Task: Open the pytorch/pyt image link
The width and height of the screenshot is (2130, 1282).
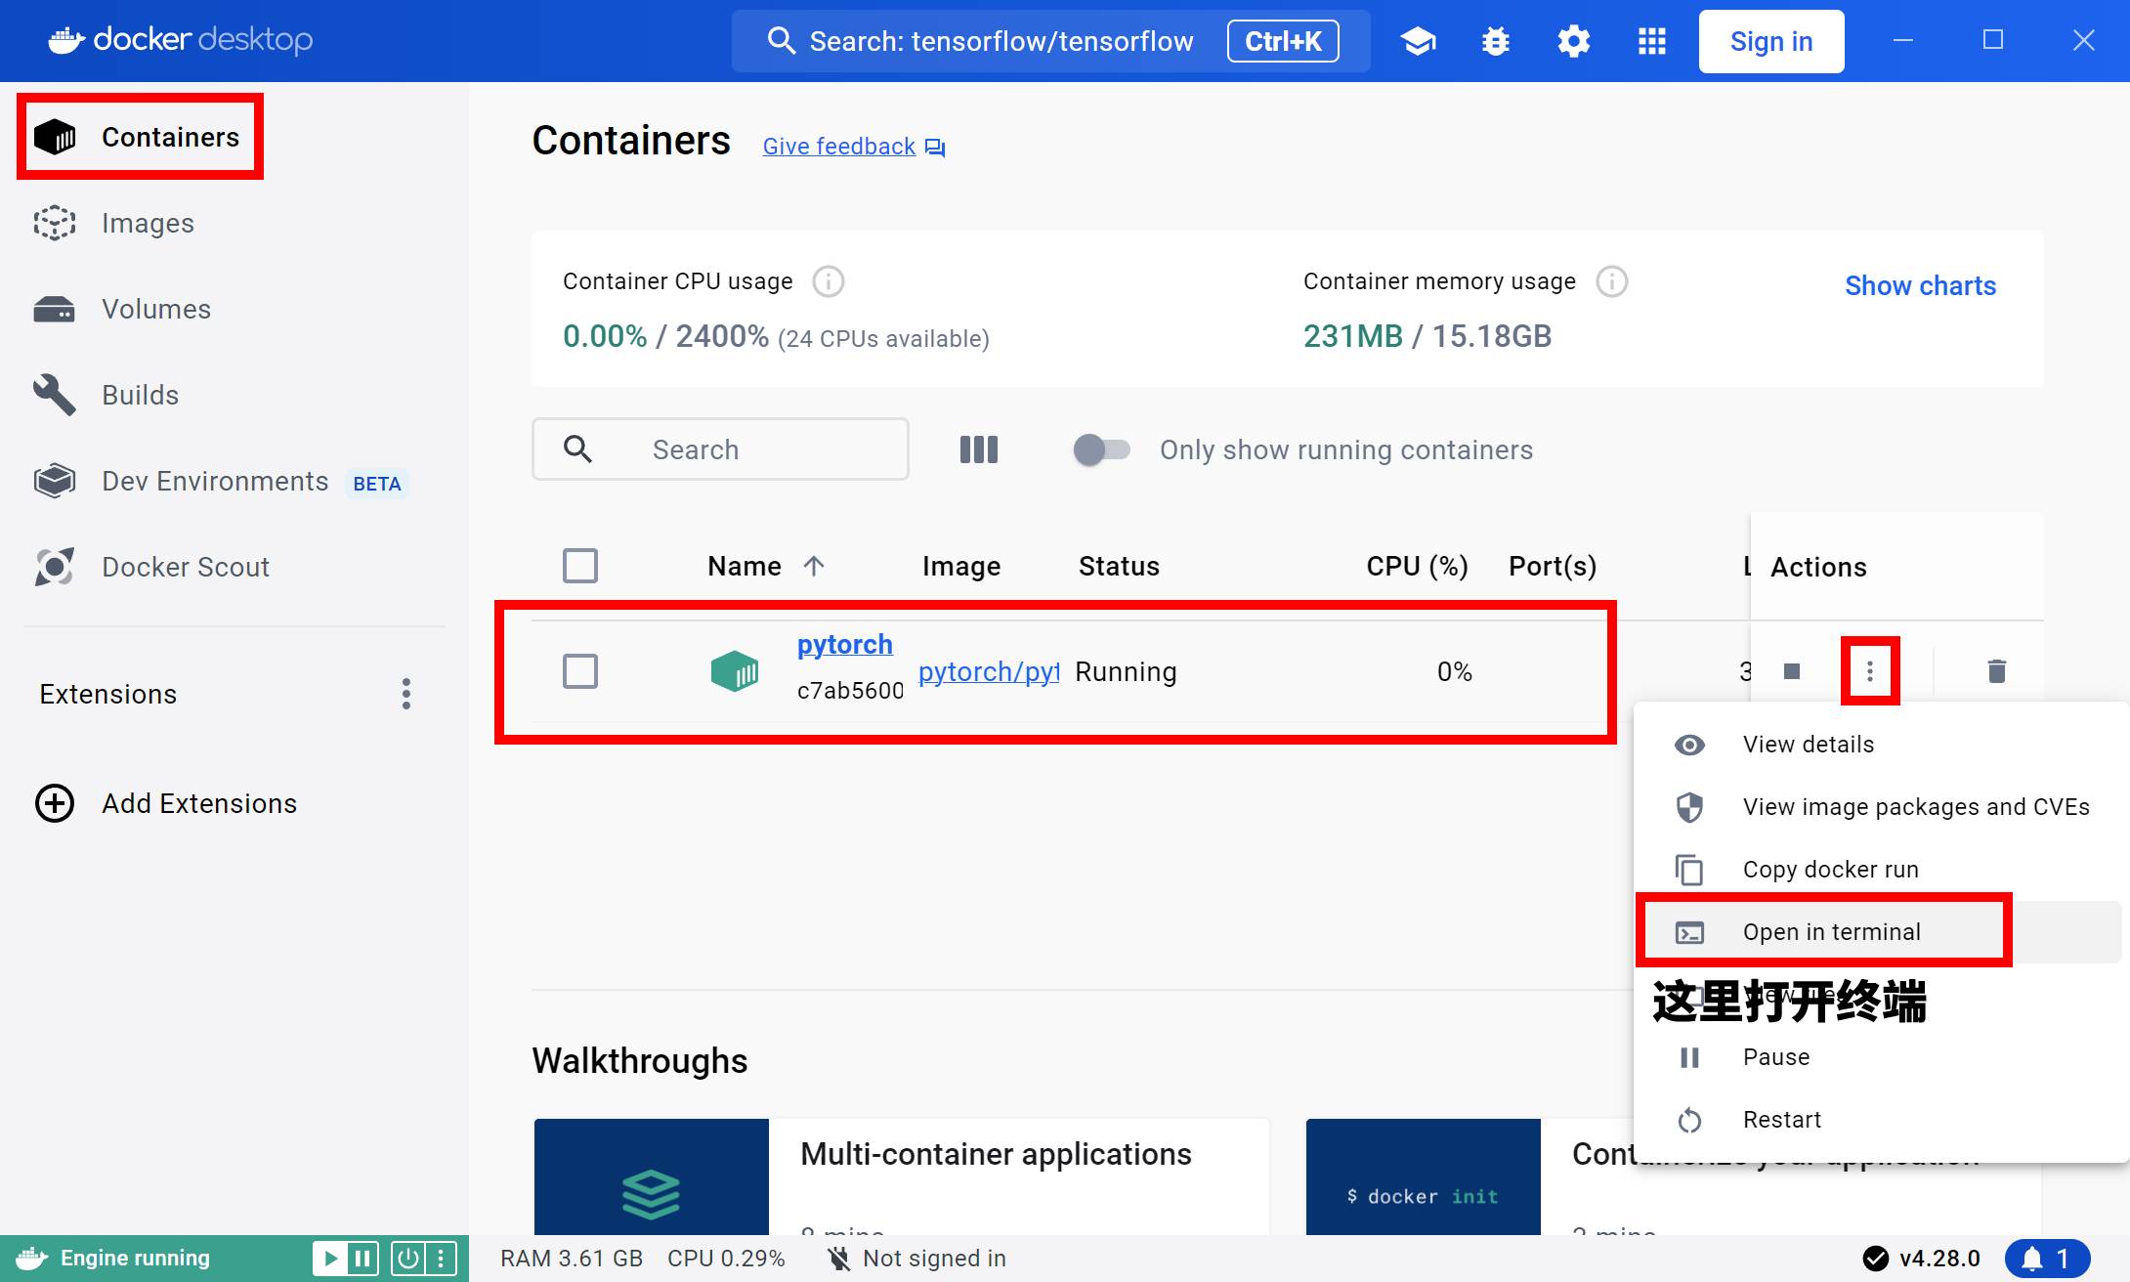Action: click(989, 672)
